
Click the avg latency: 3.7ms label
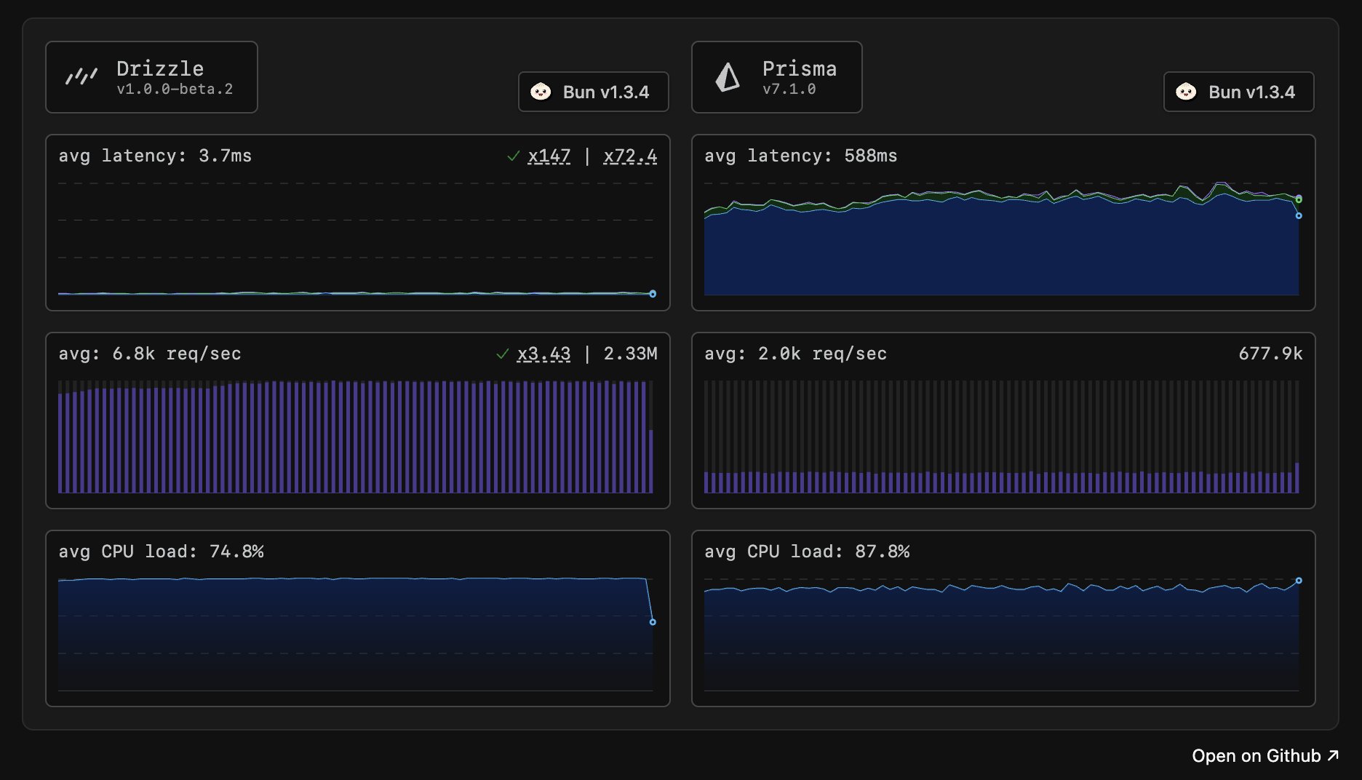155,156
